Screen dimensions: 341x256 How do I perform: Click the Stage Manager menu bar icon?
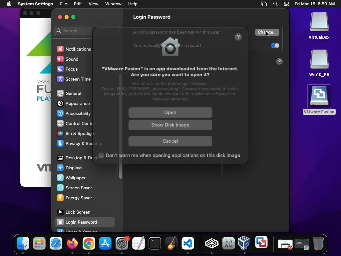click(264, 4)
